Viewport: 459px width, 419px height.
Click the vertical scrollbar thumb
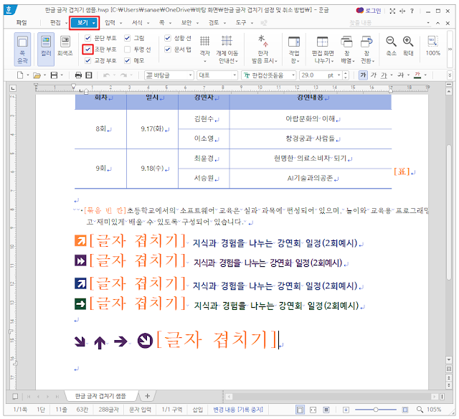pyautogui.click(x=449, y=212)
